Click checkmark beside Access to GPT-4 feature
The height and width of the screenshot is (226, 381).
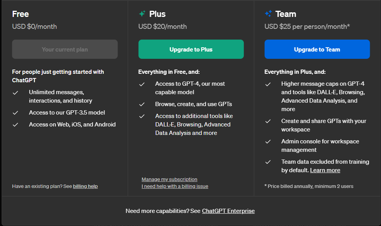click(x=141, y=84)
